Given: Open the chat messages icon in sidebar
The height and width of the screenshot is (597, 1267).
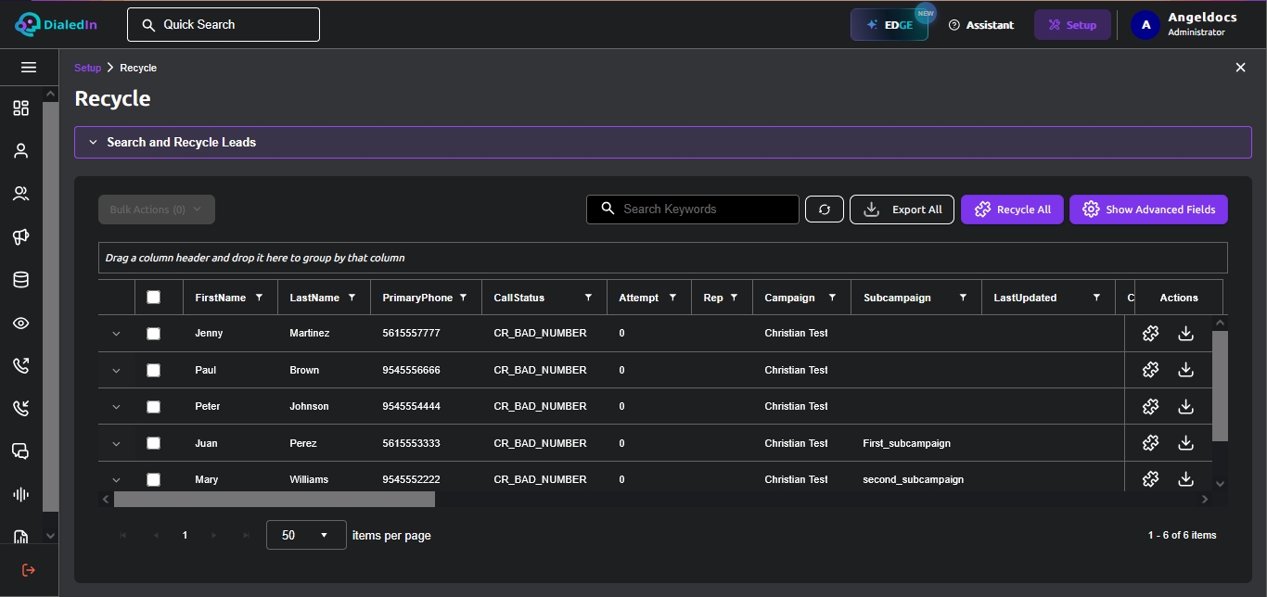Looking at the screenshot, I should click(x=21, y=451).
